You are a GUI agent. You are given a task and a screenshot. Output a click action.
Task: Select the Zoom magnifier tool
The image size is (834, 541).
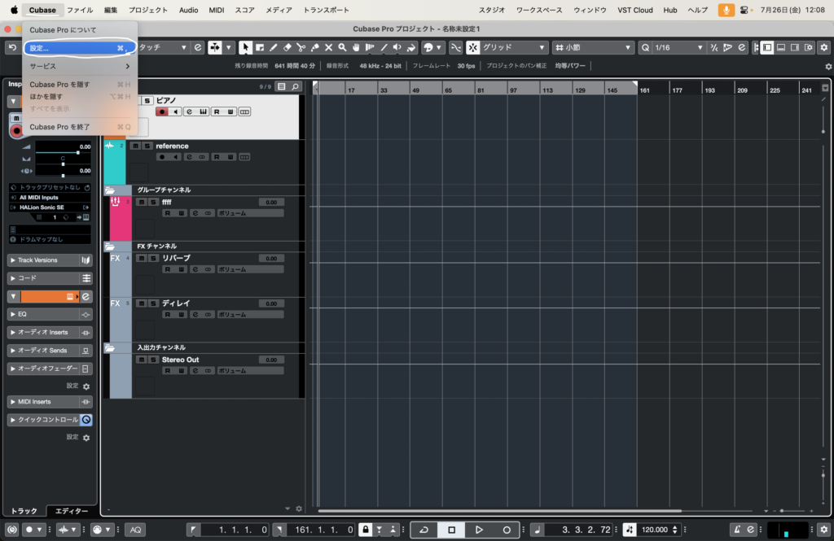(342, 48)
